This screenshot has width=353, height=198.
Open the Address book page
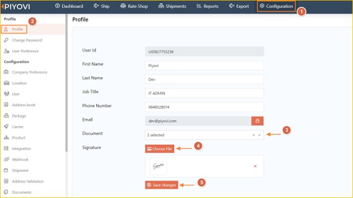(x=24, y=105)
